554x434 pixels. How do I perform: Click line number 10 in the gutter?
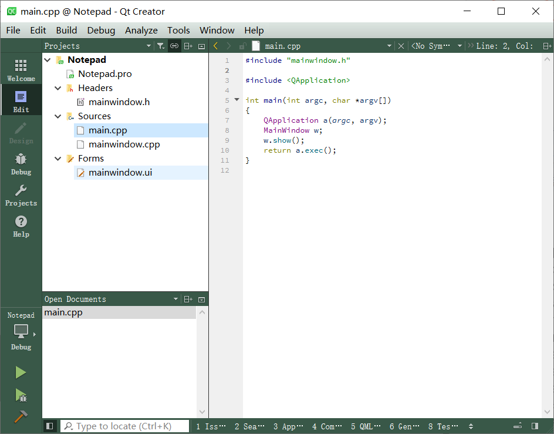(225, 150)
